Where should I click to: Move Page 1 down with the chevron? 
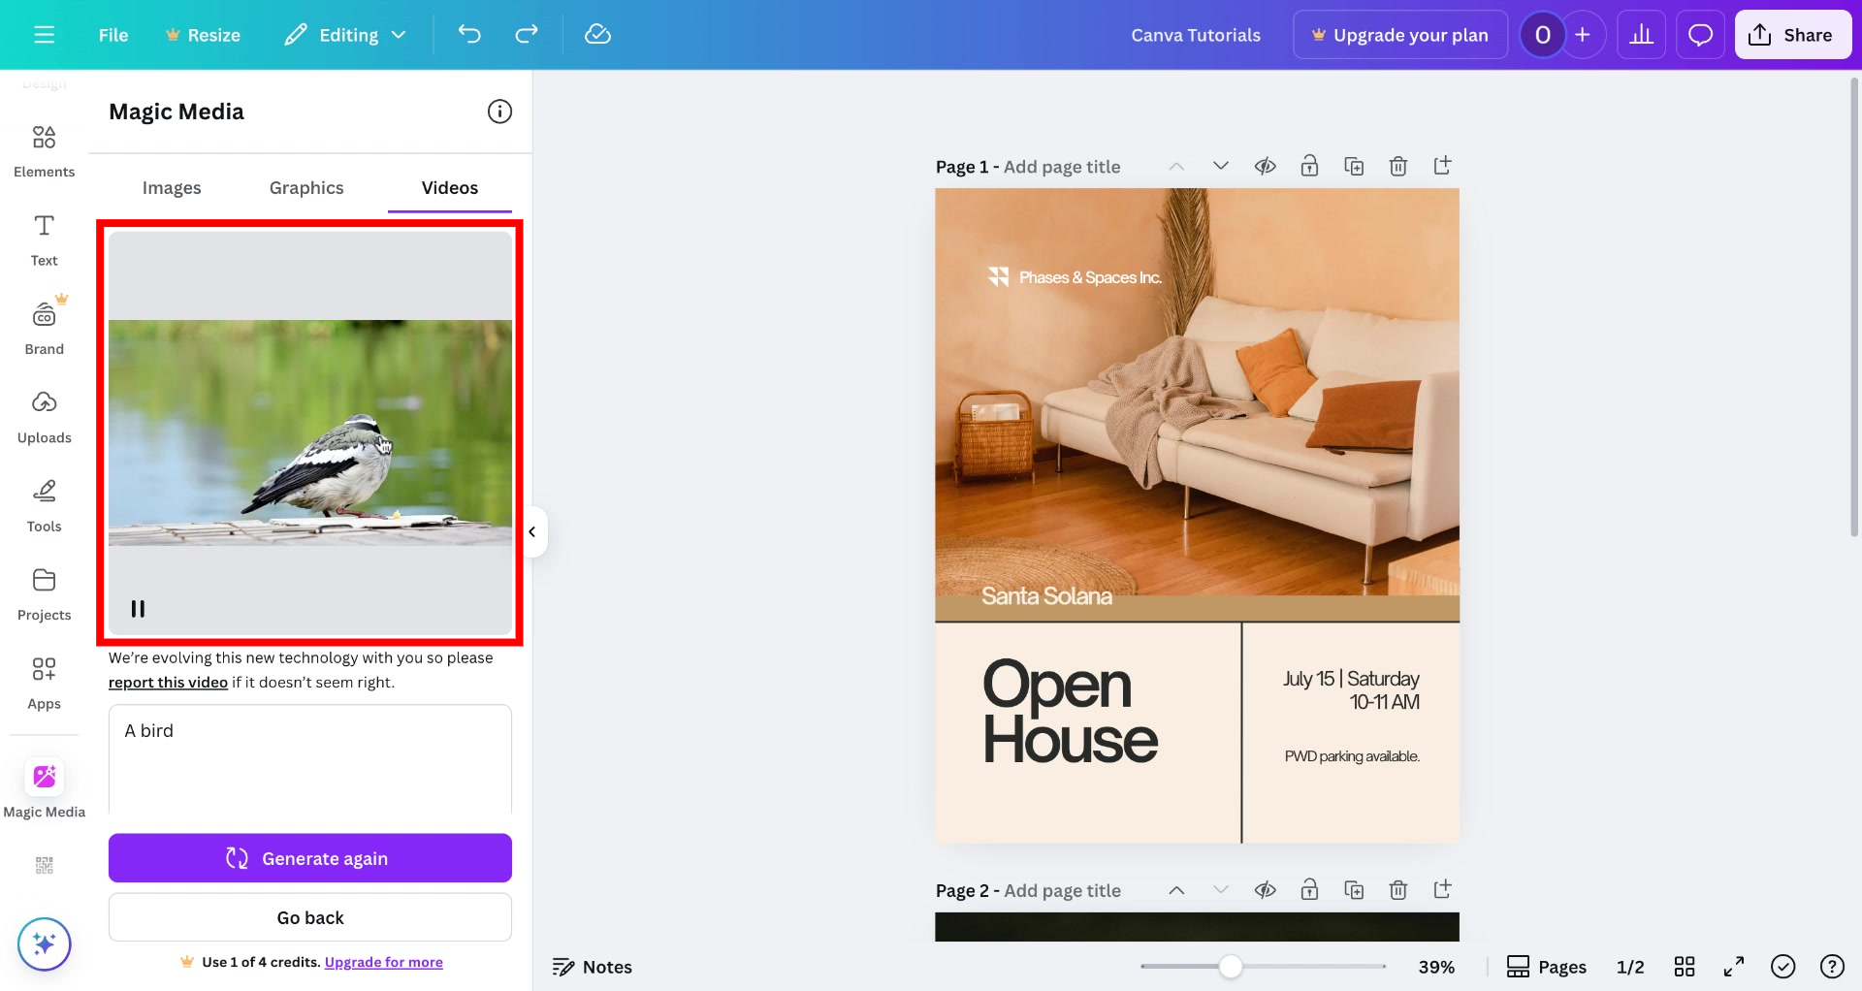pos(1220,165)
